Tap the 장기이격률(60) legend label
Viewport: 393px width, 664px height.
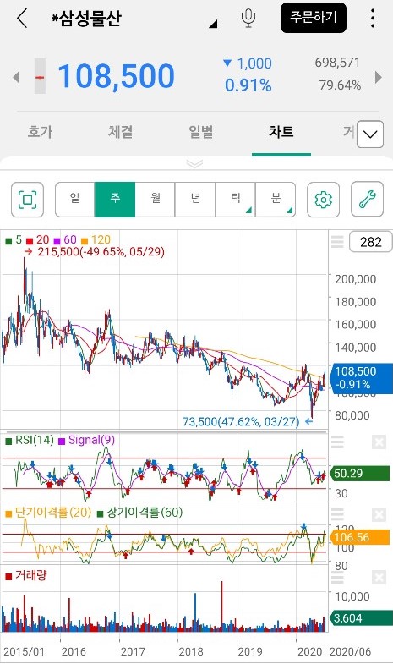point(140,513)
